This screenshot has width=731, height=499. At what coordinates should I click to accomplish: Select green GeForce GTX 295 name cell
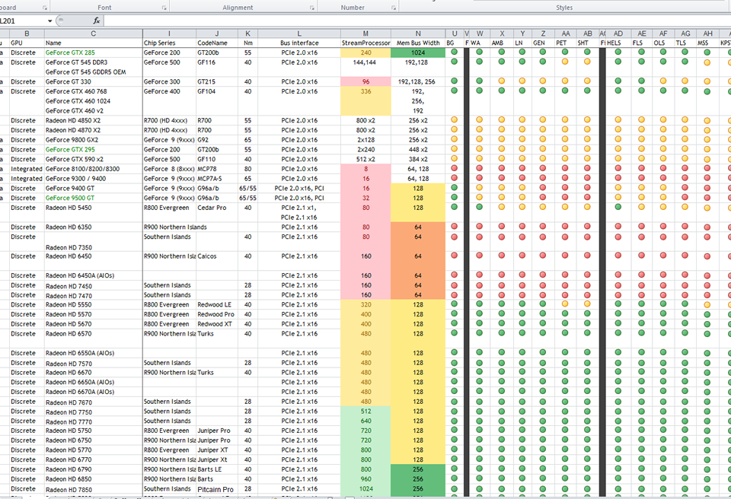pyautogui.click(x=93, y=150)
